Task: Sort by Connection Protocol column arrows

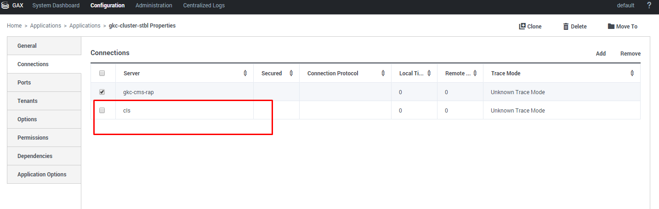Action: (x=383, y=73)
